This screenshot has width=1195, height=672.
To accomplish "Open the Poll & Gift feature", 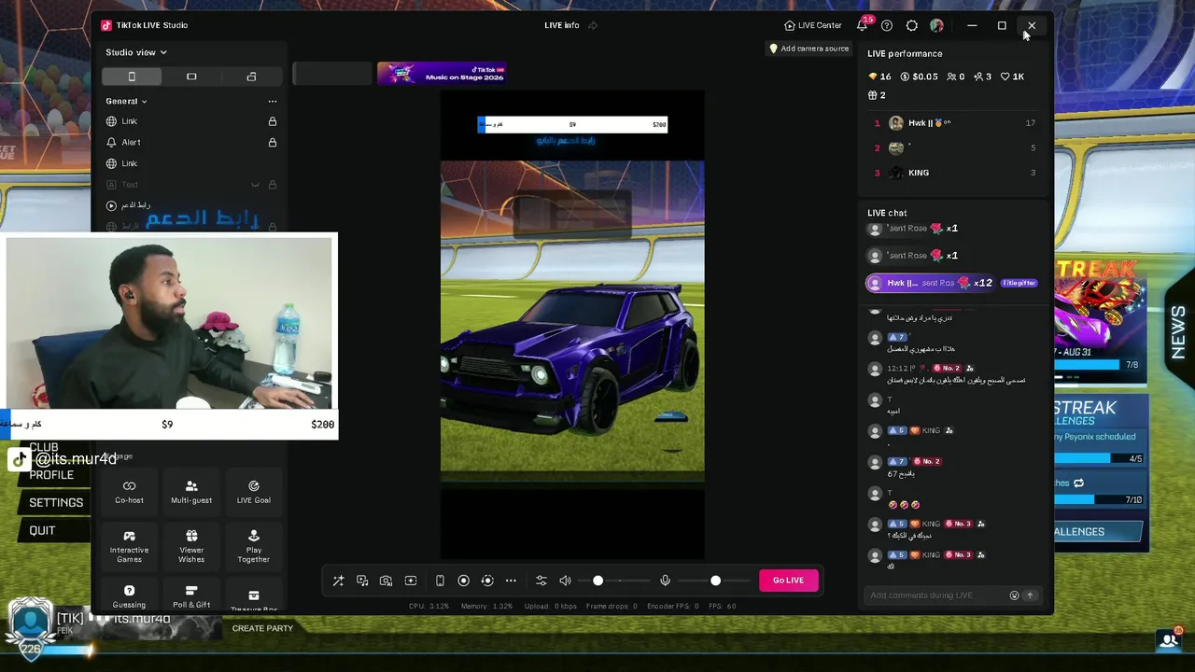I will tap(191, 595).
